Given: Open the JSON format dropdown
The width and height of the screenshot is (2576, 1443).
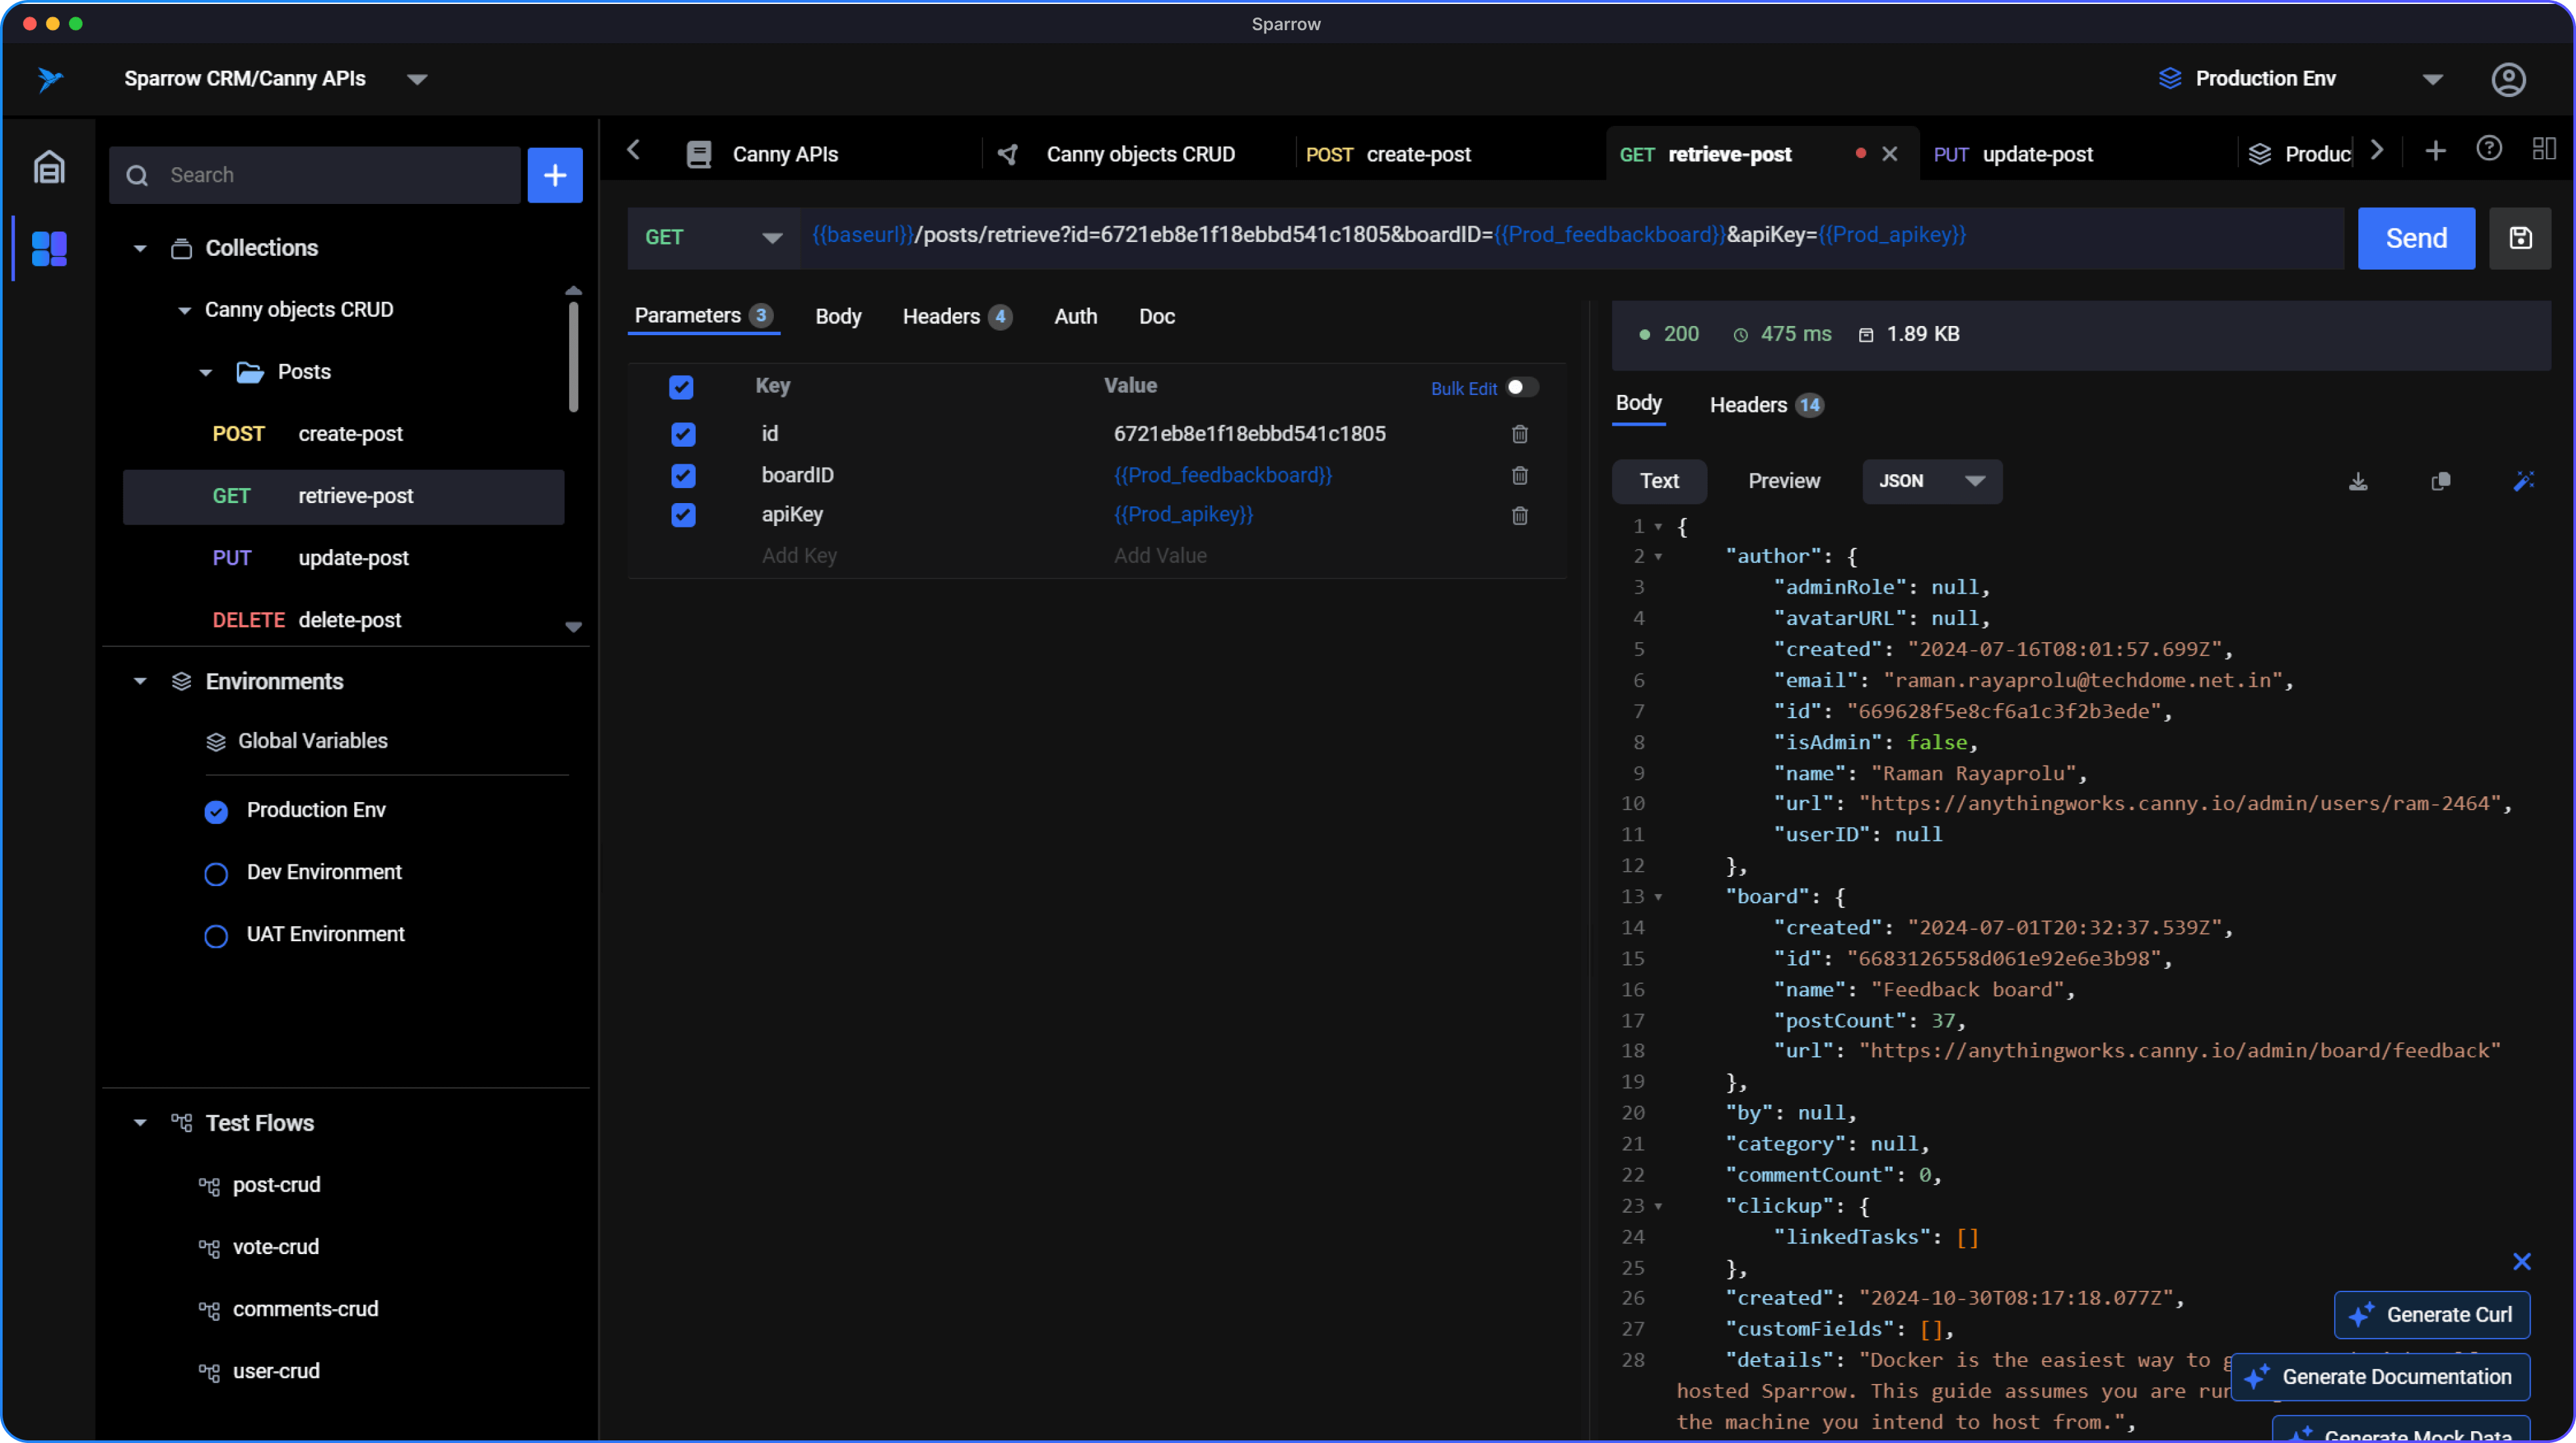Looking at the screenshot, I should coord(1931,481).
